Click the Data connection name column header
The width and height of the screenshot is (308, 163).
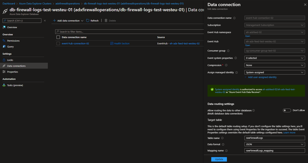tap(74, 37)
